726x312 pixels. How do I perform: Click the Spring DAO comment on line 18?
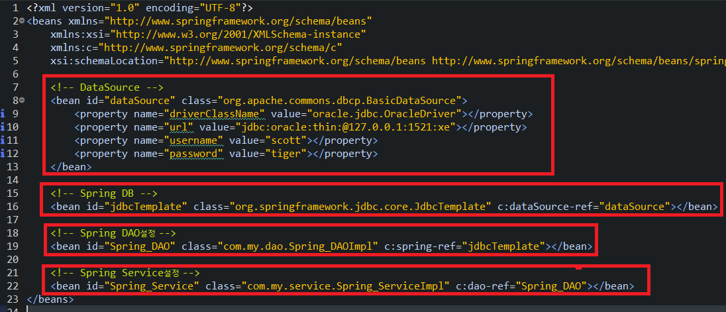(113, 233)
